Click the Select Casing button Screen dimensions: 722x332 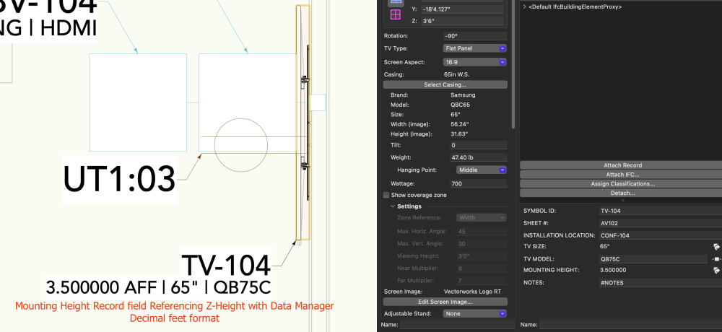(x=445, y=84)
